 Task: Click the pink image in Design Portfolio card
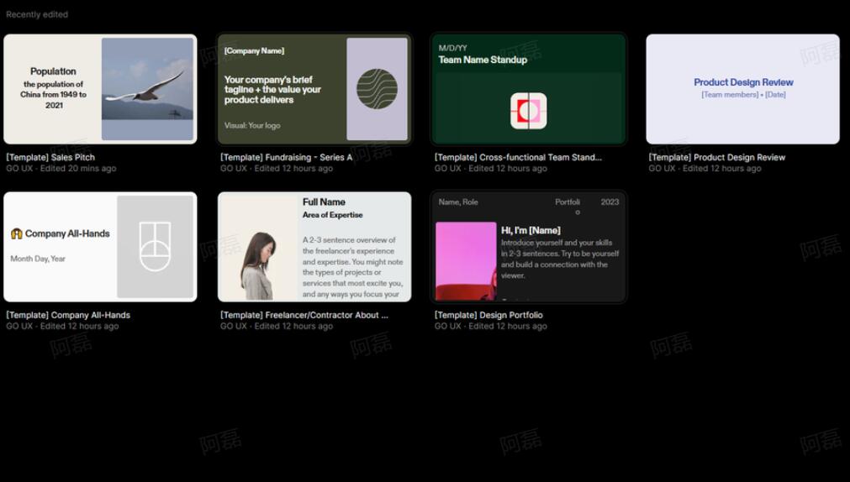pos(466,261)
